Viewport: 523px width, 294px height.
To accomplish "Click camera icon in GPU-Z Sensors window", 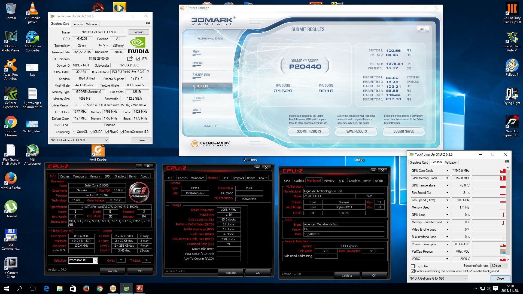I will pos(507,161).
